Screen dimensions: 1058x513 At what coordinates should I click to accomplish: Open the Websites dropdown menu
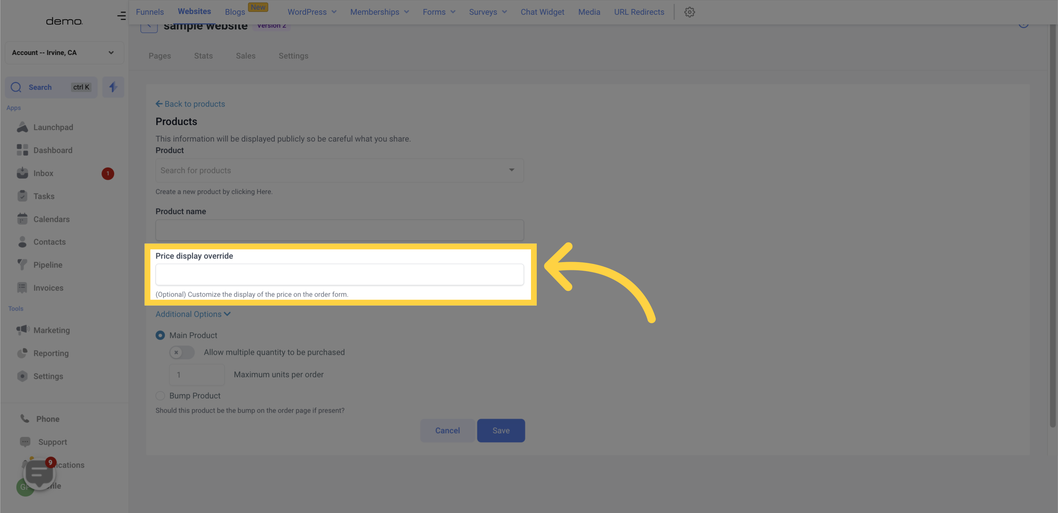click(194, 12)
